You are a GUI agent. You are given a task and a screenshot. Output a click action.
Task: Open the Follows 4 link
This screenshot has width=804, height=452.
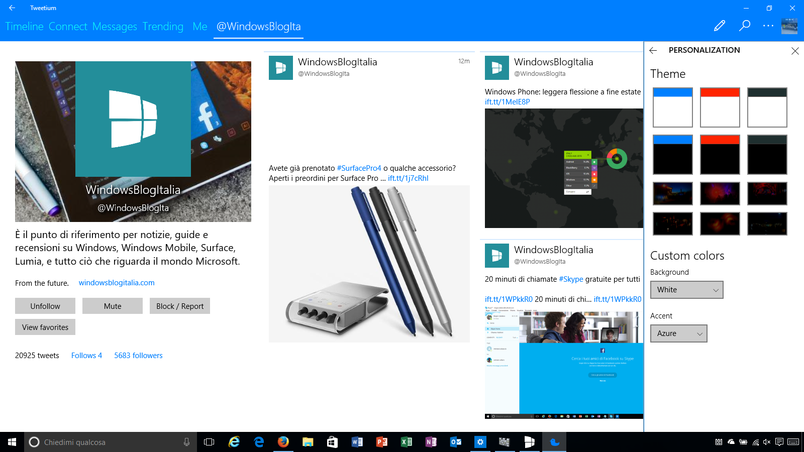(86, 356)
